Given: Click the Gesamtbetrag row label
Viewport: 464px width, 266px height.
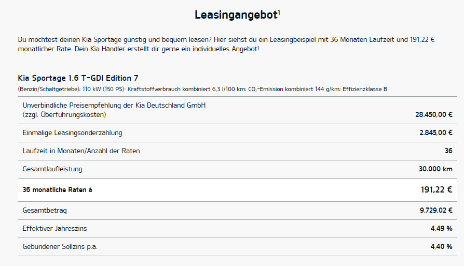Looking at the screenshot, I should [45, 211].
